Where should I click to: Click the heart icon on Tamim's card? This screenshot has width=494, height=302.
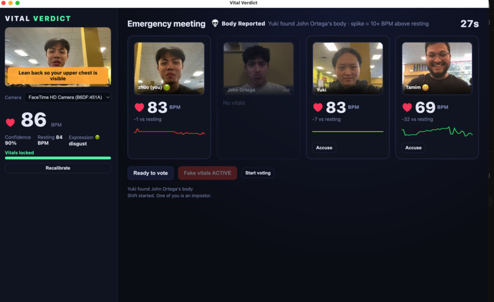click(407, 107)
